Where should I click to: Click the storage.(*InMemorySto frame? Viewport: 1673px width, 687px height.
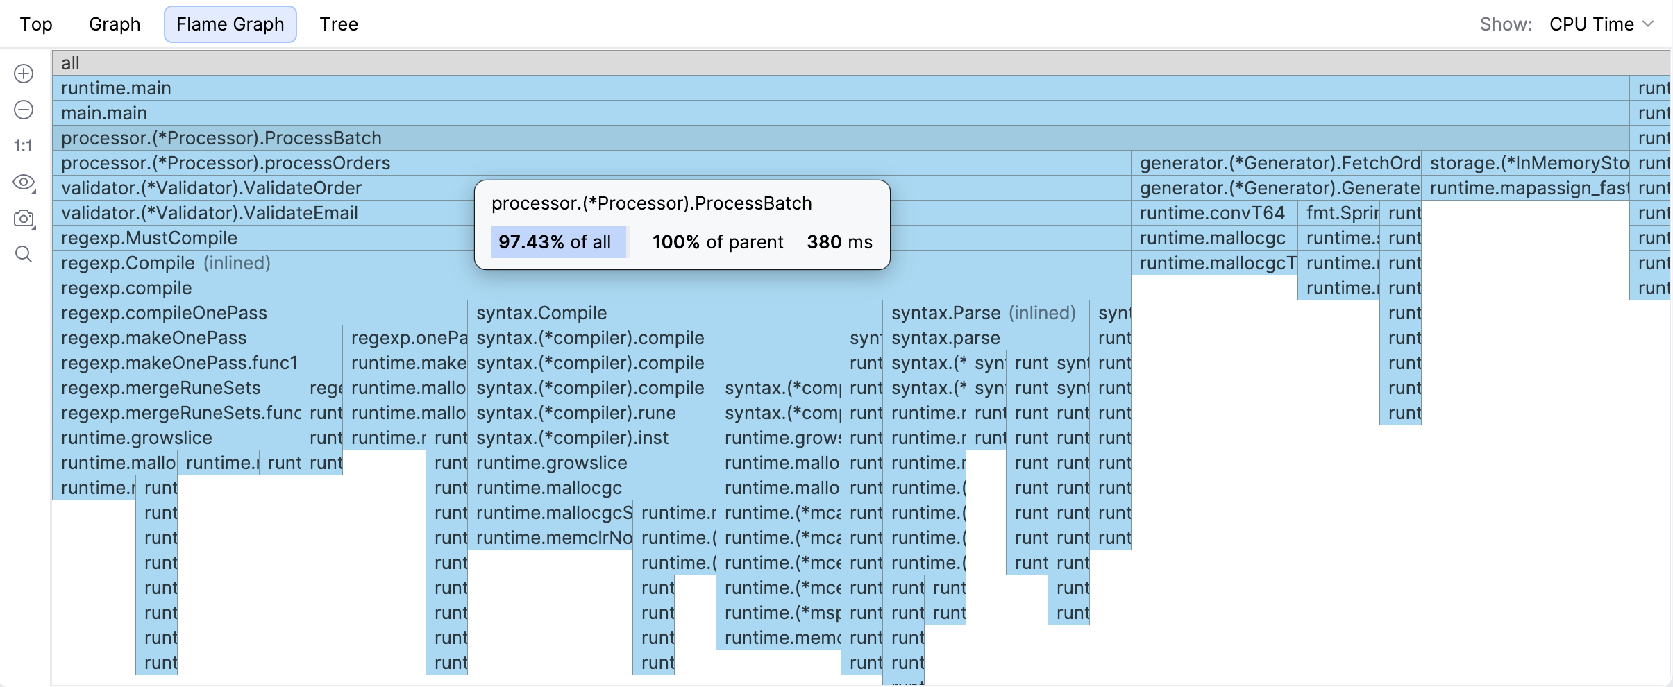click(x=1526, y=163)
